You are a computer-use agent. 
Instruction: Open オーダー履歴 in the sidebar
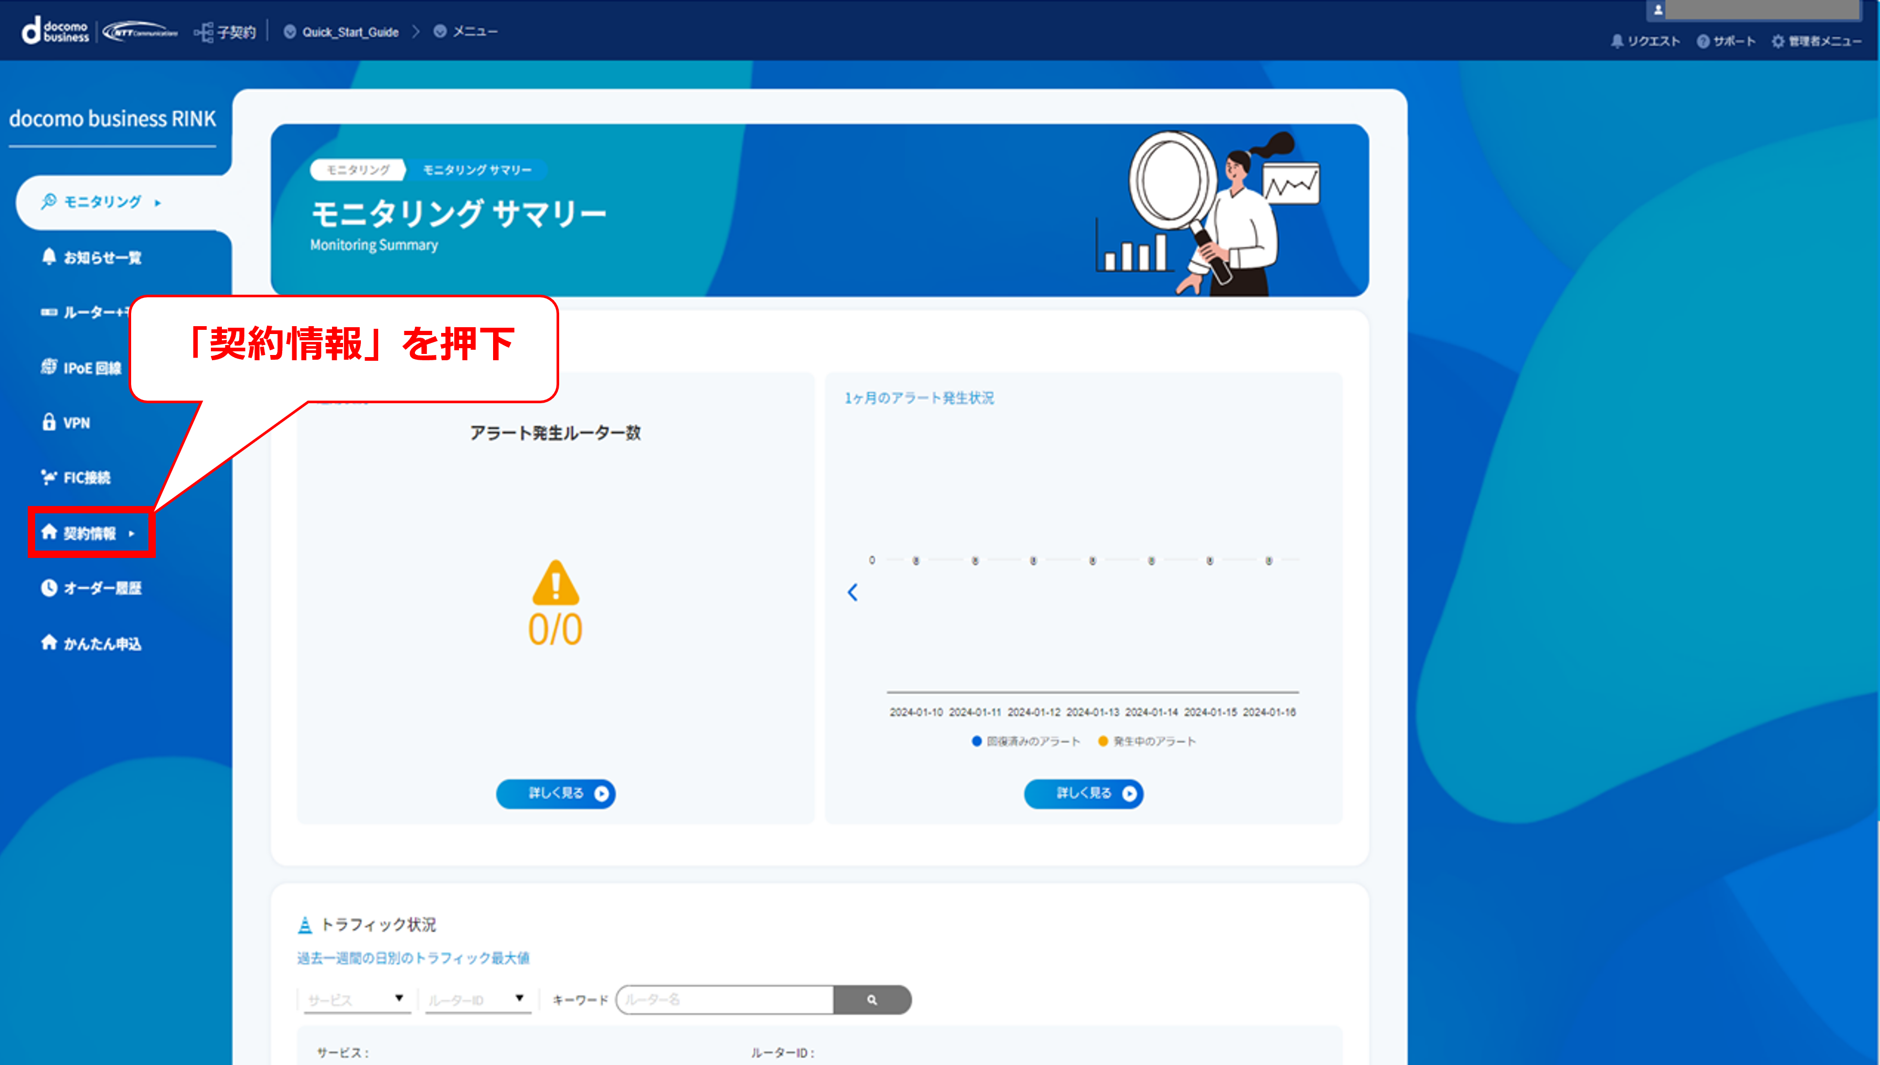click(91, 588)
